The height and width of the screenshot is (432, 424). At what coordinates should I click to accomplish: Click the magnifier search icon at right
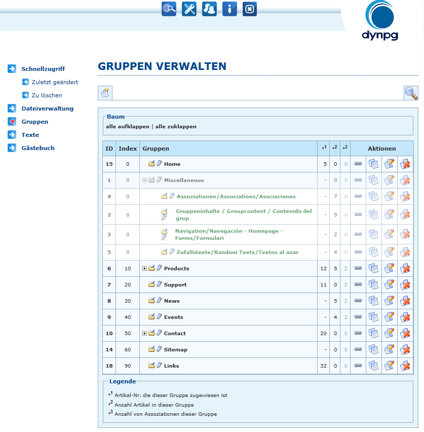pos(411,93)
